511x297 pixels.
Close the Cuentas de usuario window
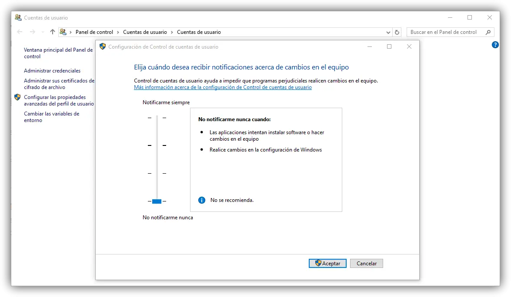point(490,17)
